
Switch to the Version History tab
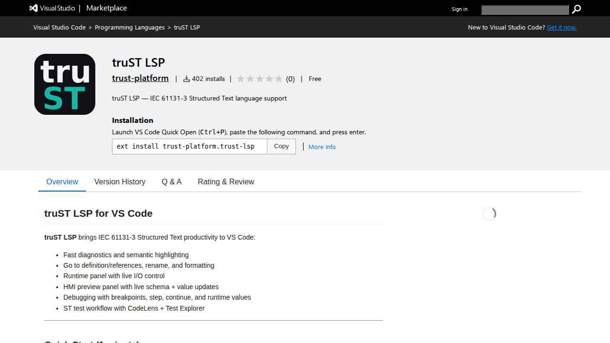120,182
